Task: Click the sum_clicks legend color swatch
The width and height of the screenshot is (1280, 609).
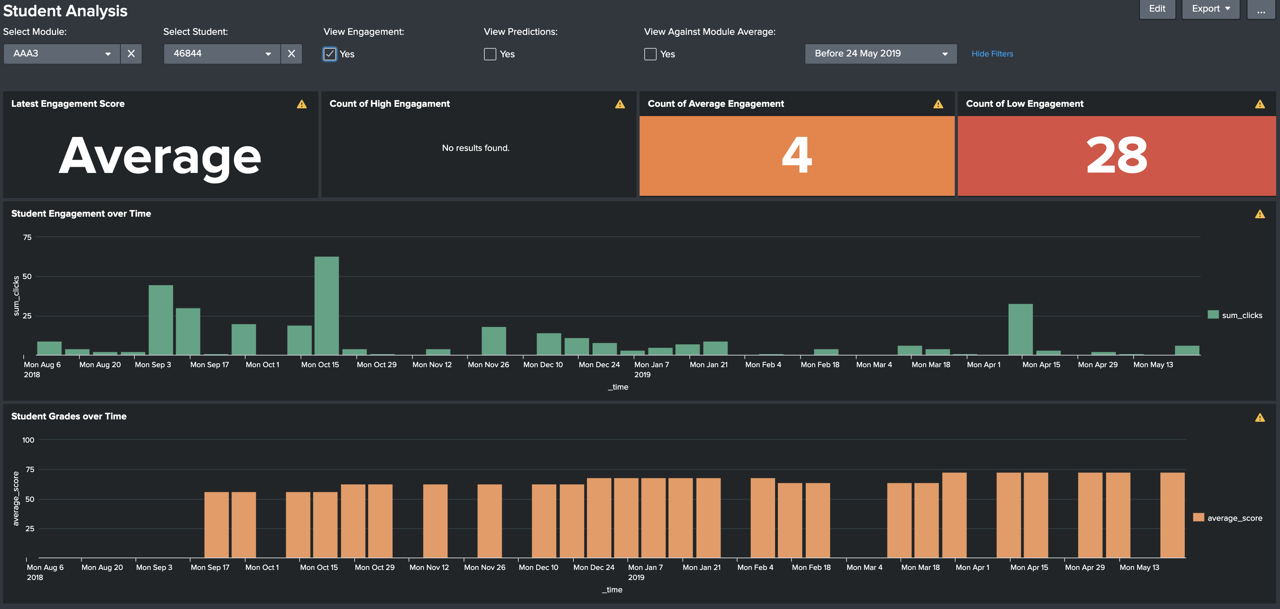Action: coord(1213,315)
